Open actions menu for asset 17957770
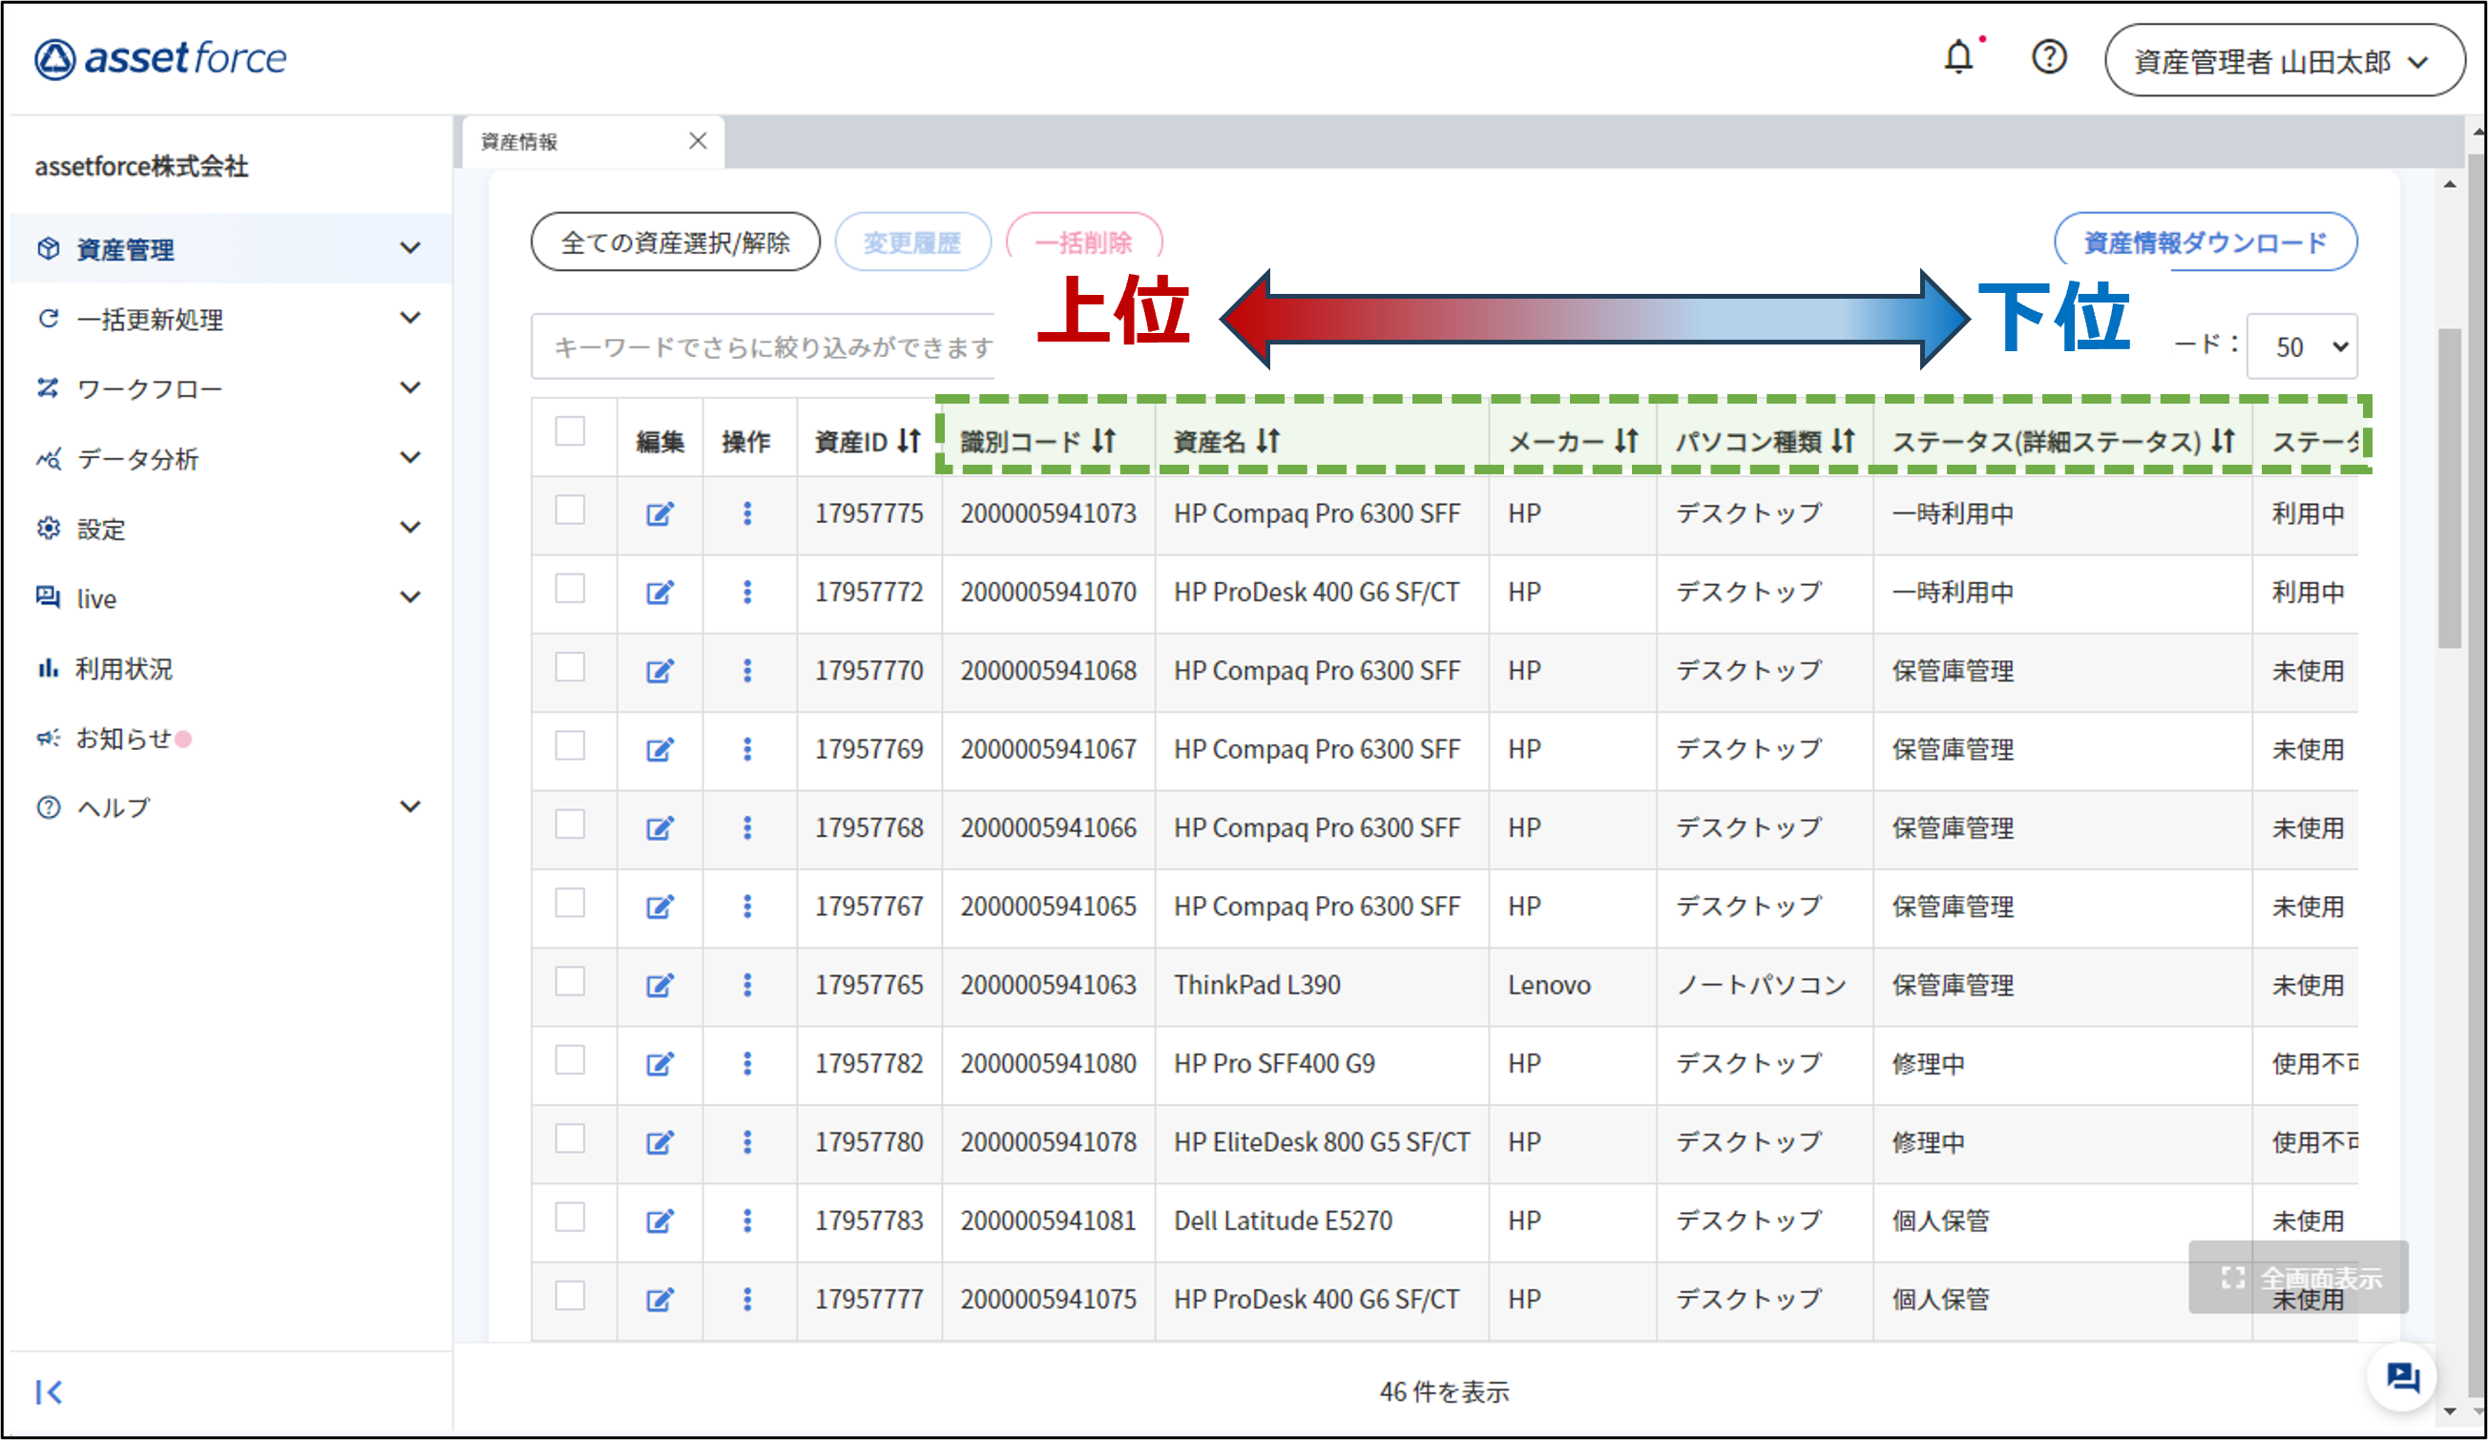This screenshot has height=1440, width=2488. click(x=747, y=671)
